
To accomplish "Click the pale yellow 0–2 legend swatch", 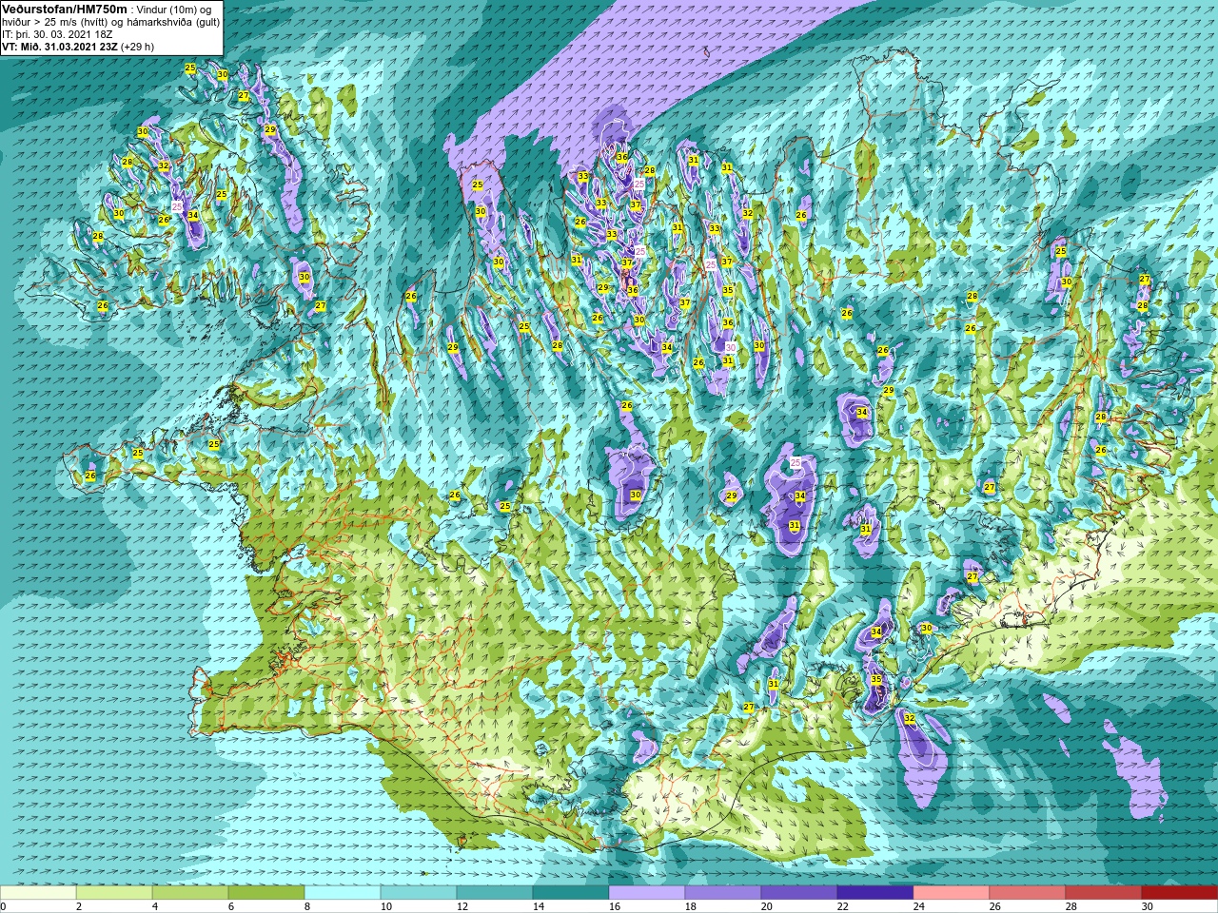I will (38, 893).
